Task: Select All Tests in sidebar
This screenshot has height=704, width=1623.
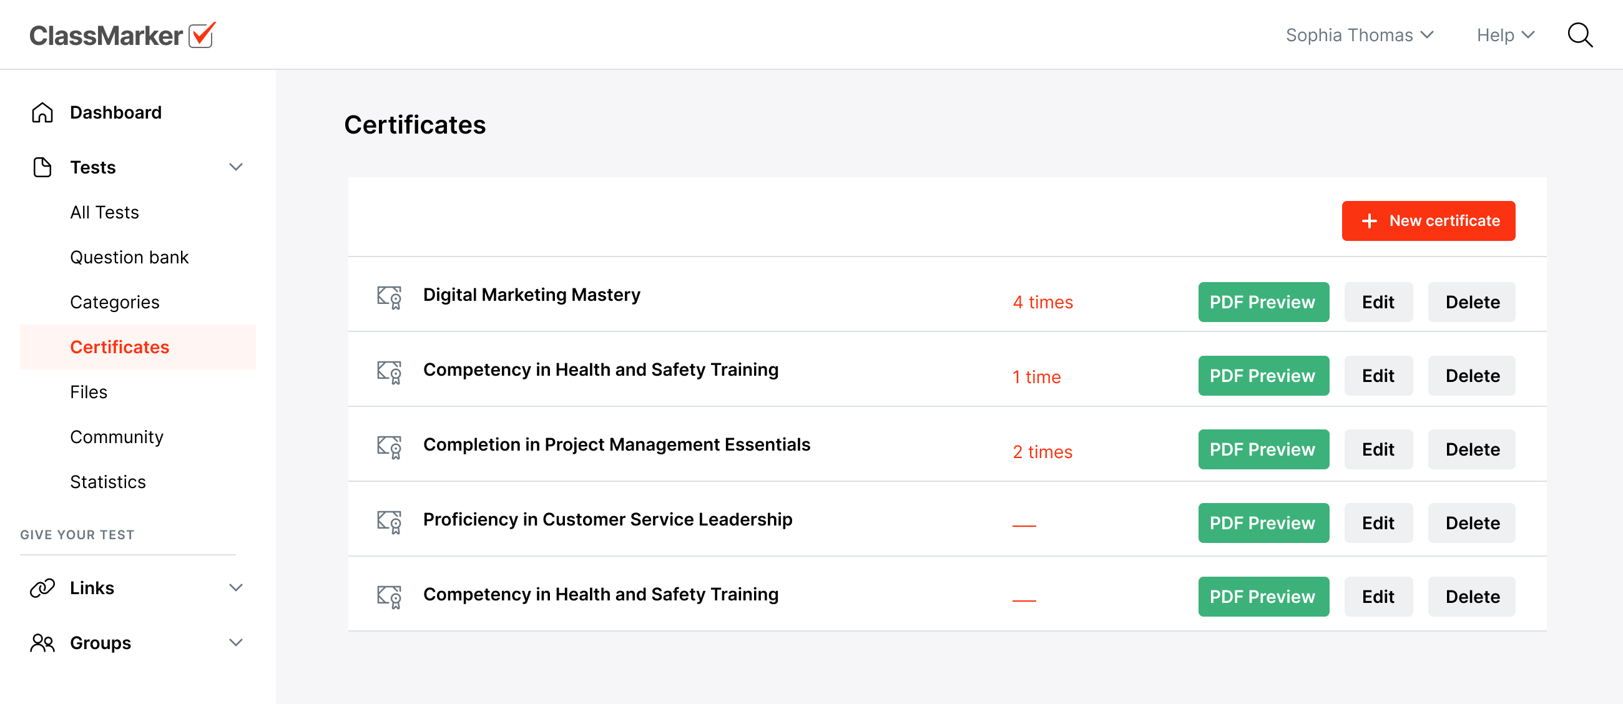Action: [105, 212]
